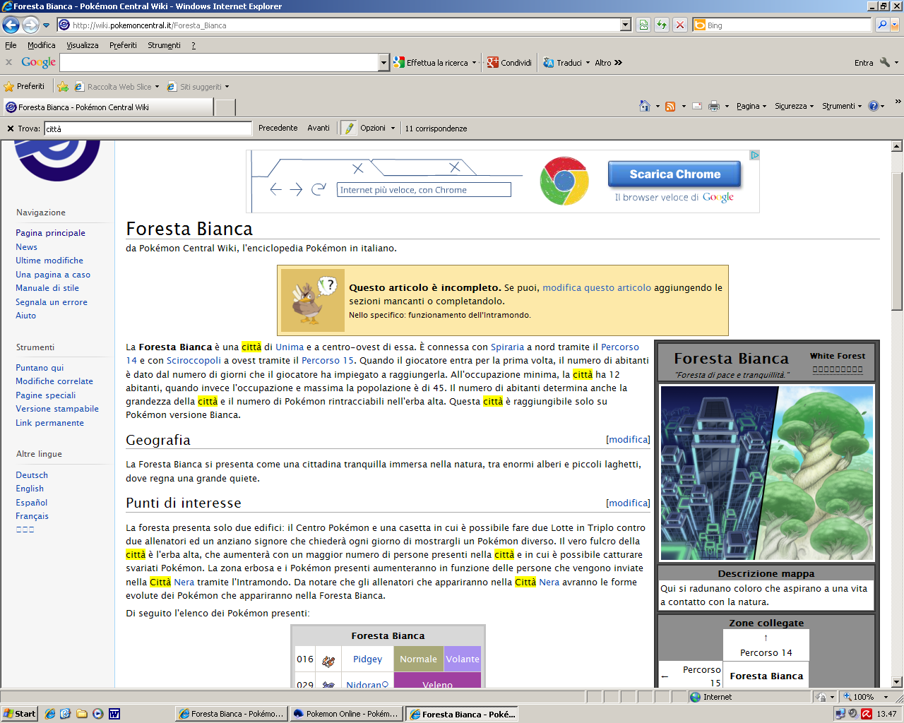Open the Bing search provider dropdown
This screenshot has width=904, height=723.
pos(896,25)
